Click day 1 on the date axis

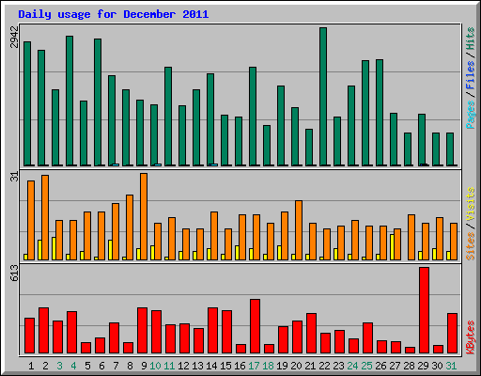click(x=31, y=366)
